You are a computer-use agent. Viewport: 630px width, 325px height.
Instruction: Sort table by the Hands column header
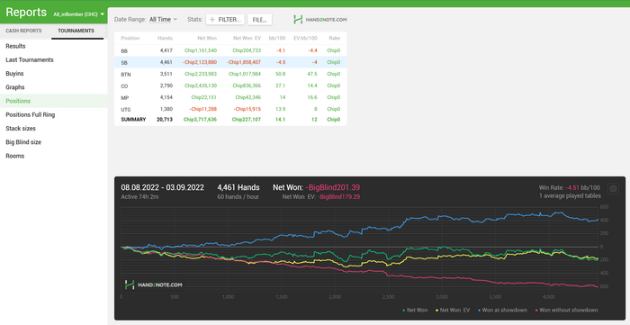(x=165, y=38)
